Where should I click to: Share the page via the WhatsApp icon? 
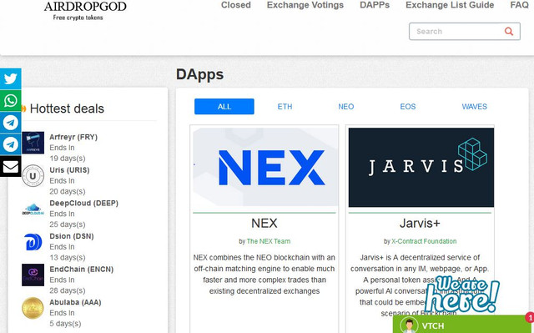click(x=11, y=100)
